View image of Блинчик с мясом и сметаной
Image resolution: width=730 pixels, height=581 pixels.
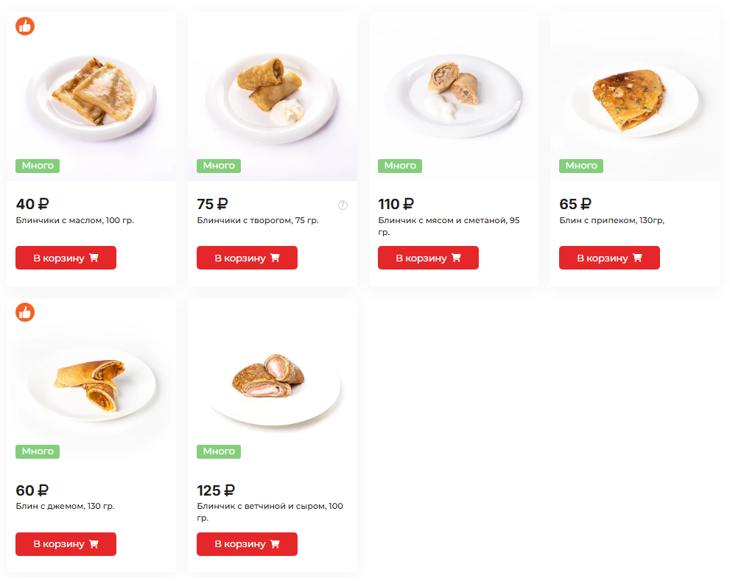454,92
